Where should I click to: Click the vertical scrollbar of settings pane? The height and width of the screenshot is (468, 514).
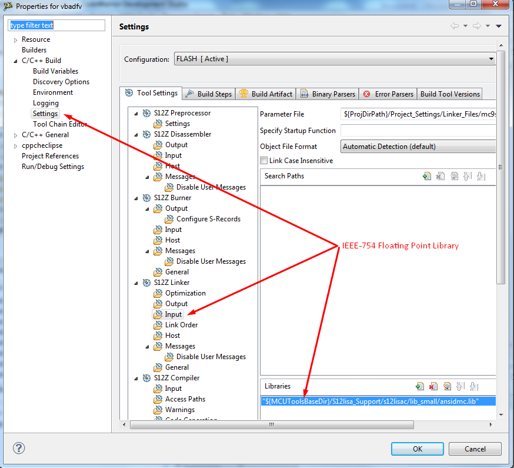tap(500, 167)
